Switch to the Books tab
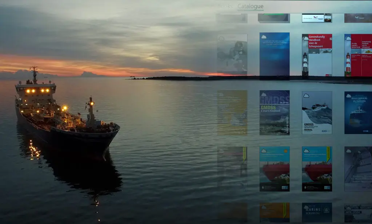 [x=225, y=6]
